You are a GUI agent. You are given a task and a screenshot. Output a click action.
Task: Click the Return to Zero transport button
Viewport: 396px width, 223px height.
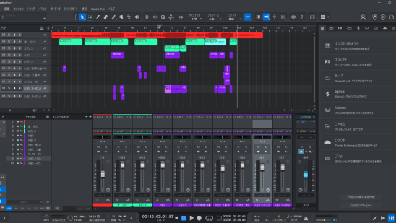tap(176, 217)
